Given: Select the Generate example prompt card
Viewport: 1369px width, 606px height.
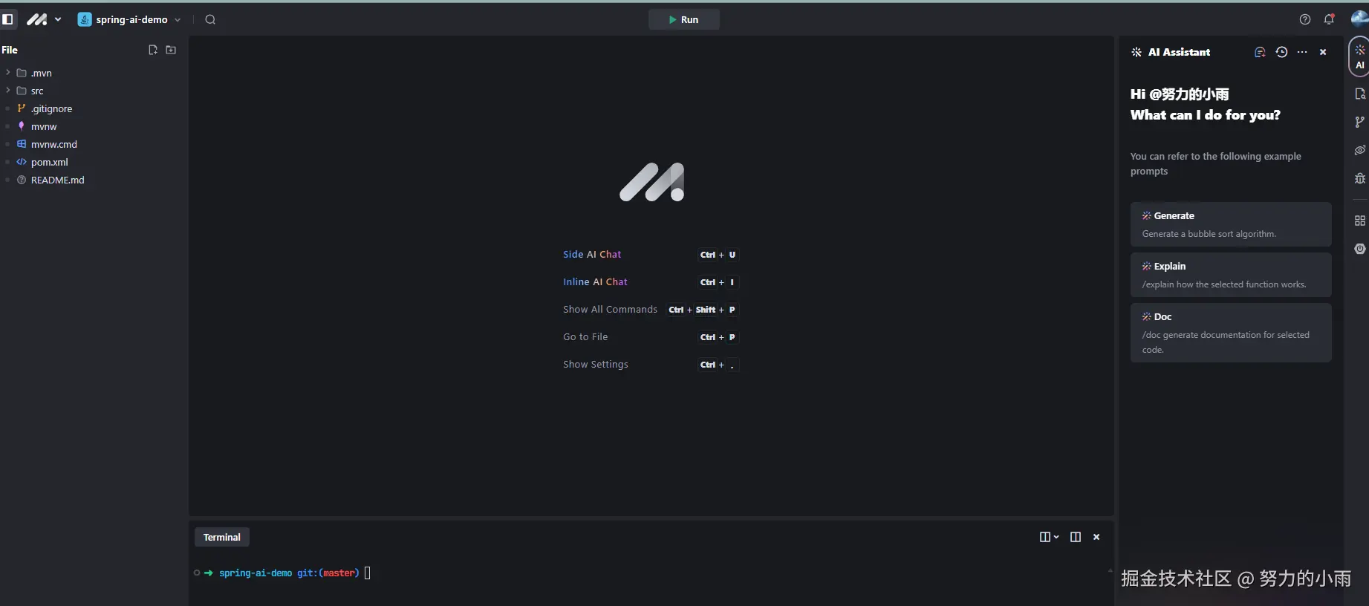Looking at the screenshot, I should tap(1231, 224).
